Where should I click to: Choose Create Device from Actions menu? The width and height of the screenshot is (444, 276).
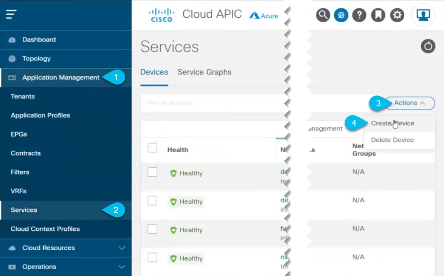coord(399,123)
